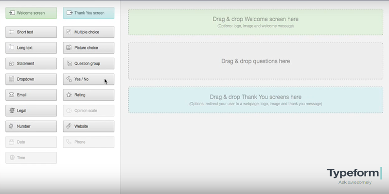This screenshot has height=194, width=389.
Task: Add a Dropdown question block
Action: (x=31, y=79)
